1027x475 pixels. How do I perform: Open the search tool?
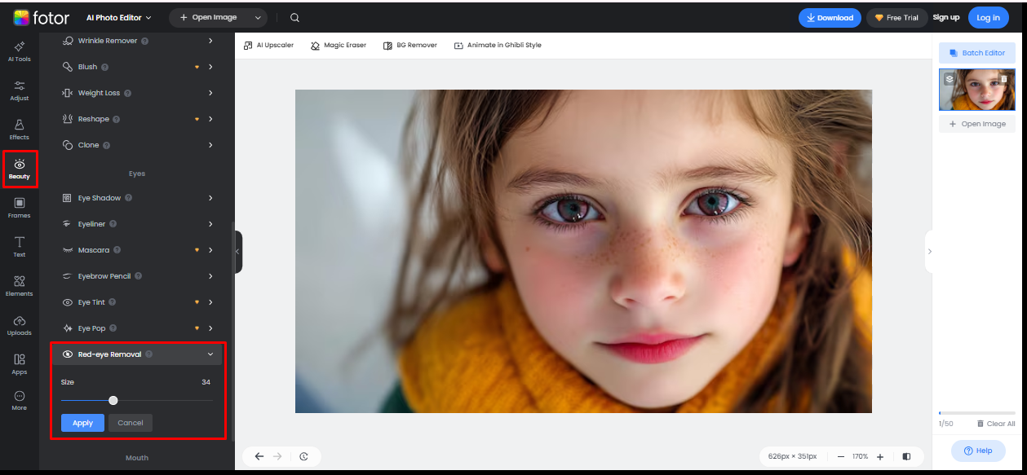pyautogui.click(x=294, y=16)
